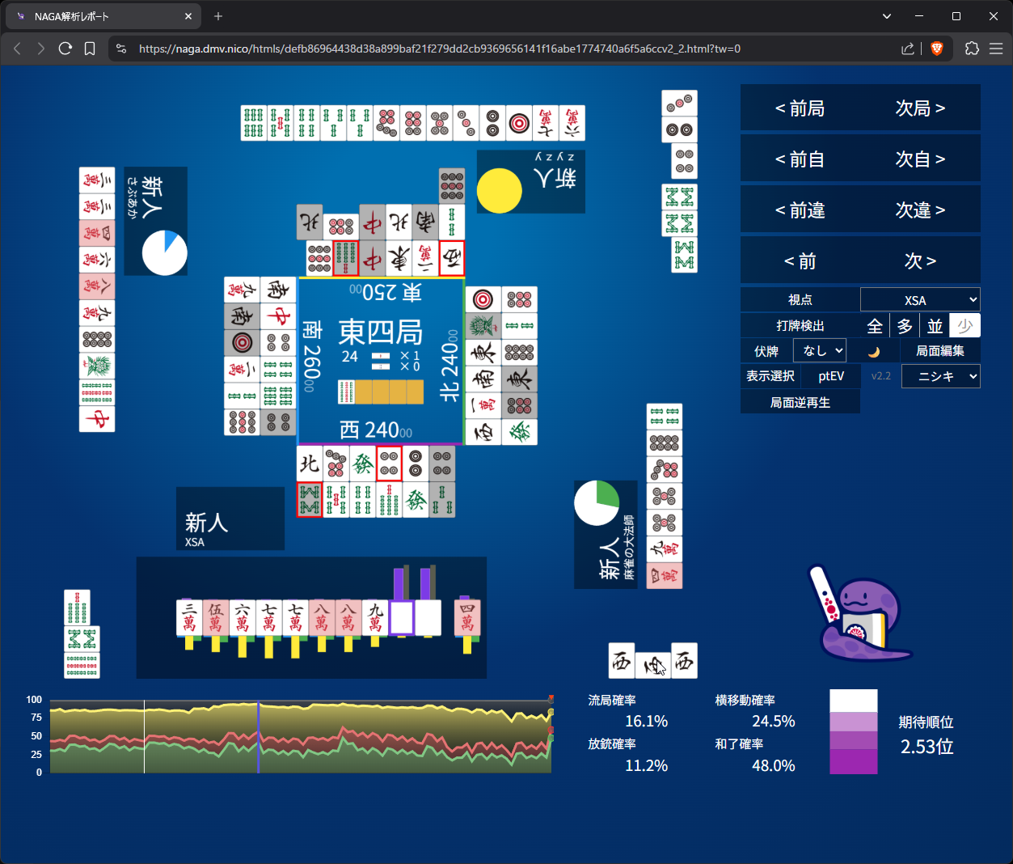Click the purple snake NAGA mascot
1013x864 pixels.
pyautogui.click(x=858, y=614)
